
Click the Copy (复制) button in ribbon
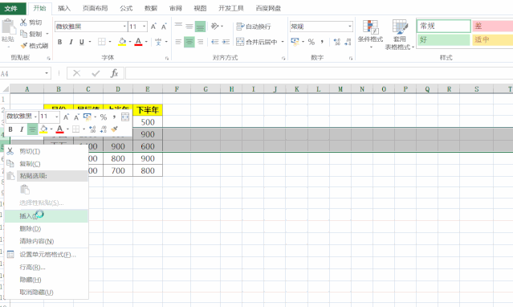click(x=31, y=34)
